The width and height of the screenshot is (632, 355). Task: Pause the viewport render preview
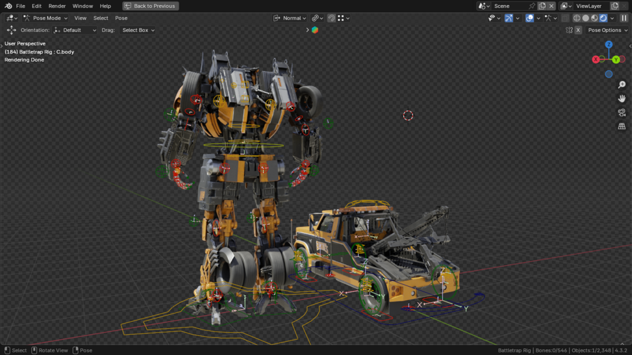point(624,18)
